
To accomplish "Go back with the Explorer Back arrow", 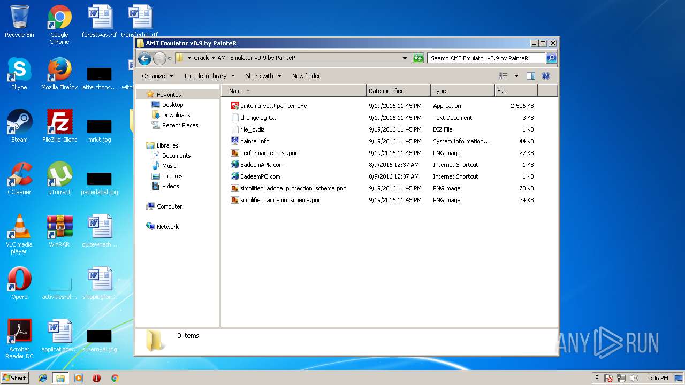I will 144,58.
